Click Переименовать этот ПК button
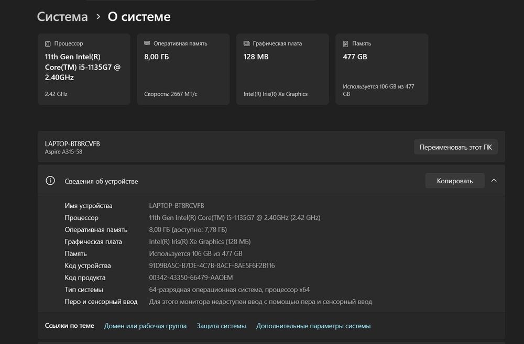 [456, 147]
